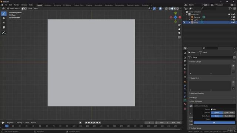Click the current frame marker at 1

click(7, 126)
